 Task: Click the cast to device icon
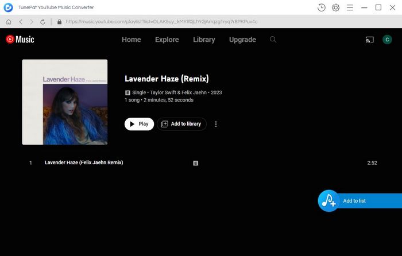(x=370, y=40)
